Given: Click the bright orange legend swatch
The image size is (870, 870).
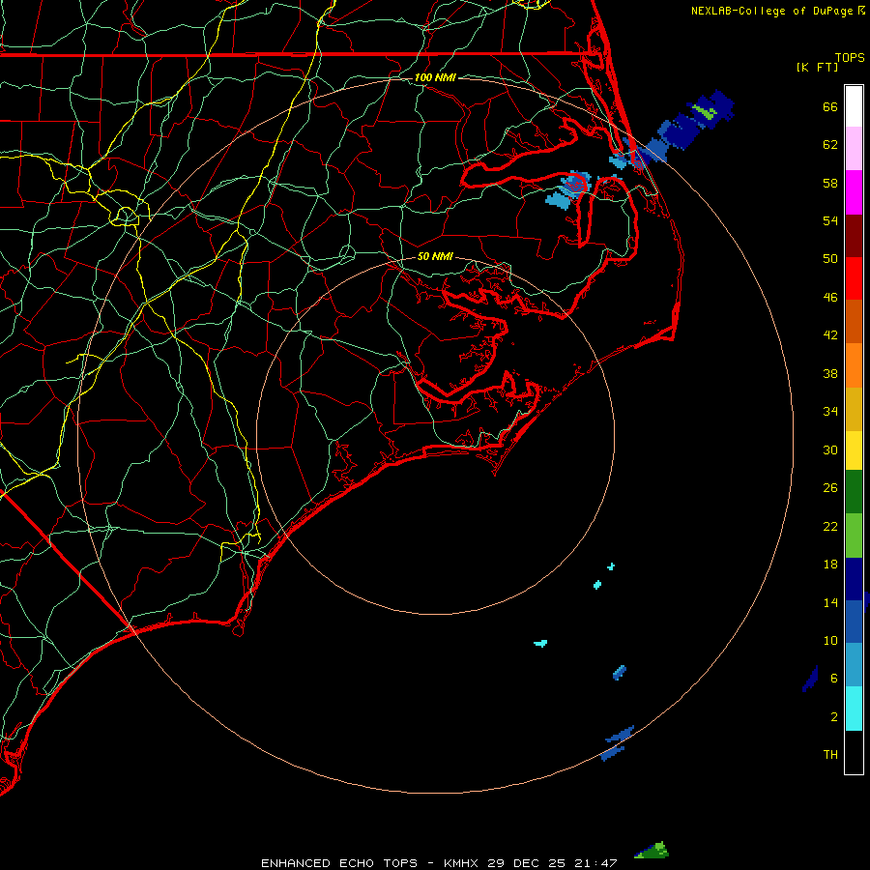Looking at the screenshot, I should (854, 365).
